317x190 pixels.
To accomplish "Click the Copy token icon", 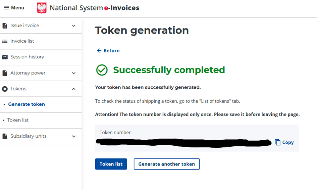I will pyautogui.click(x=278, y=142).
